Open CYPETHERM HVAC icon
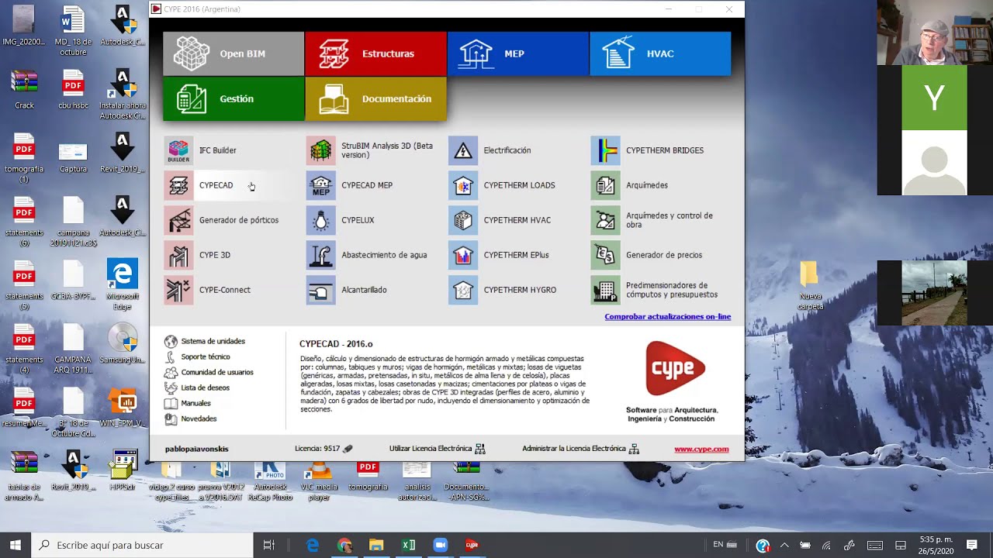 click(x=463, y=220)
